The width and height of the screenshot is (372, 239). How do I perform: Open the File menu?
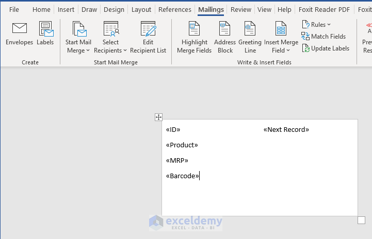pos(14,9)
